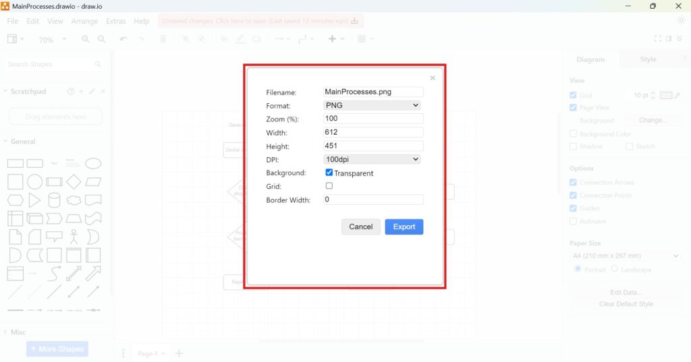
Task: Click the Filename input field
Action: 373,92
